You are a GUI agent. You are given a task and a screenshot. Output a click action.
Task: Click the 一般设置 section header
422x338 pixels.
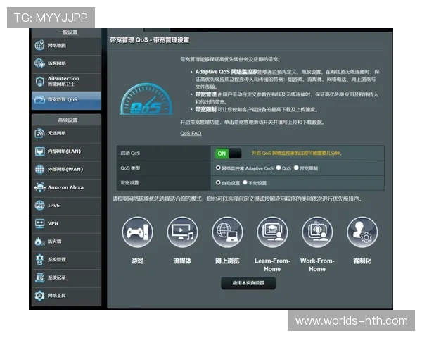68,32
